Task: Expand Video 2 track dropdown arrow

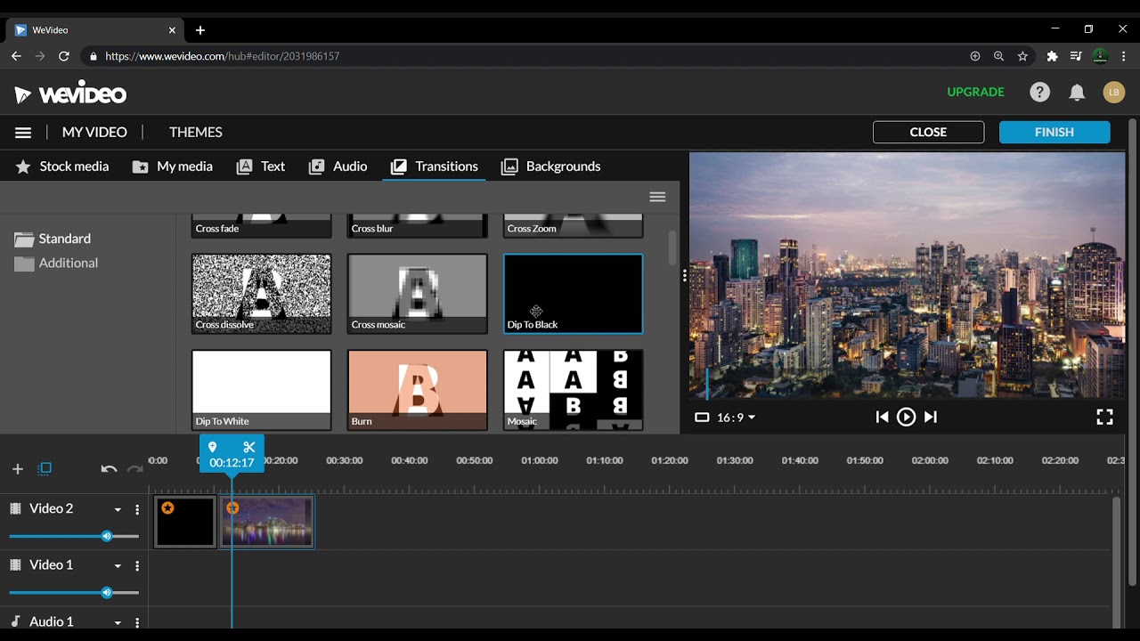Action: (x=117, y=510)
